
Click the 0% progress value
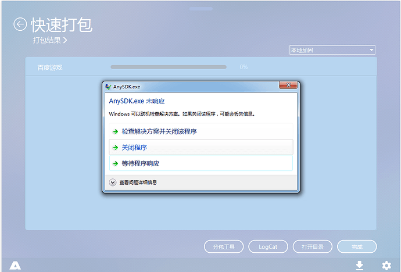click(244, 67)
